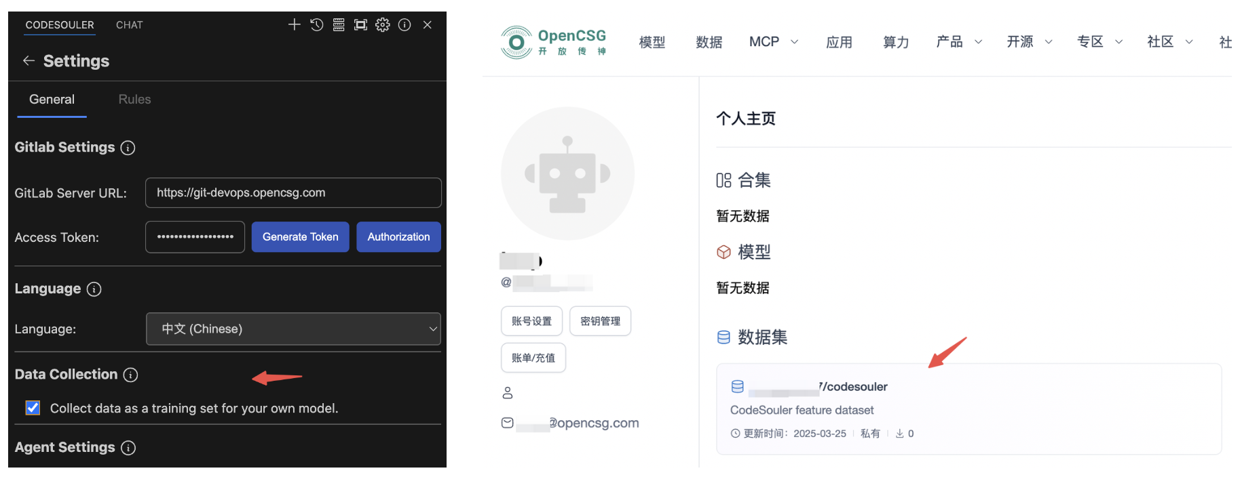Screen dimensions: 1242x477
Task: Click the GitLab Server URL field
Action: (293, 193)
